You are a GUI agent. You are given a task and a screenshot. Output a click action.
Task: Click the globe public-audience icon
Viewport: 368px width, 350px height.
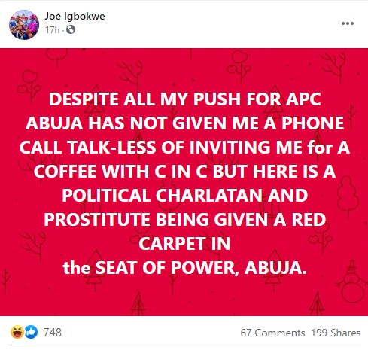(71, 29)
